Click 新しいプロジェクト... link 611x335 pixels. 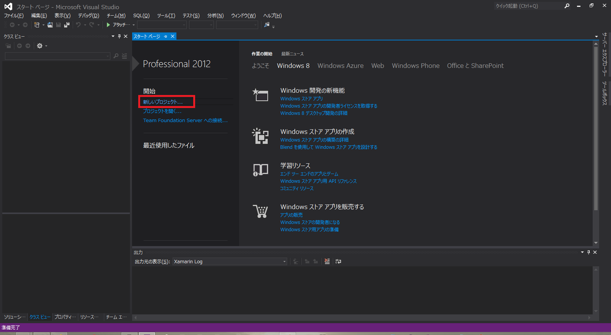tap(163, 102)
